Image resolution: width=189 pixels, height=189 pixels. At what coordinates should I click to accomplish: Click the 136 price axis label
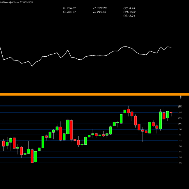180,163
